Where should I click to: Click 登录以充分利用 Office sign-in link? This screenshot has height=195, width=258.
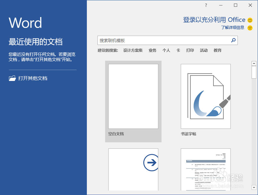tap(214, 20)
